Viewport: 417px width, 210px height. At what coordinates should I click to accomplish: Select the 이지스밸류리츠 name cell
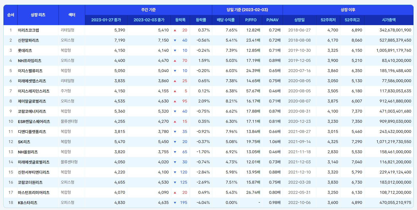(x=38, y=71)
